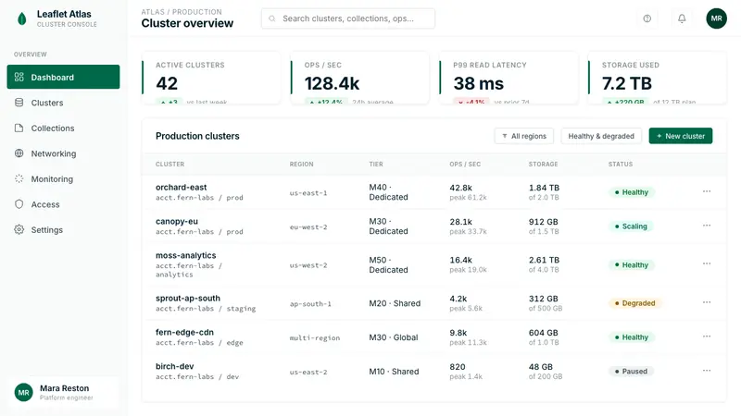Open orchard-east cluster
This screenshot has width=741, height=416.
(181, 188)
